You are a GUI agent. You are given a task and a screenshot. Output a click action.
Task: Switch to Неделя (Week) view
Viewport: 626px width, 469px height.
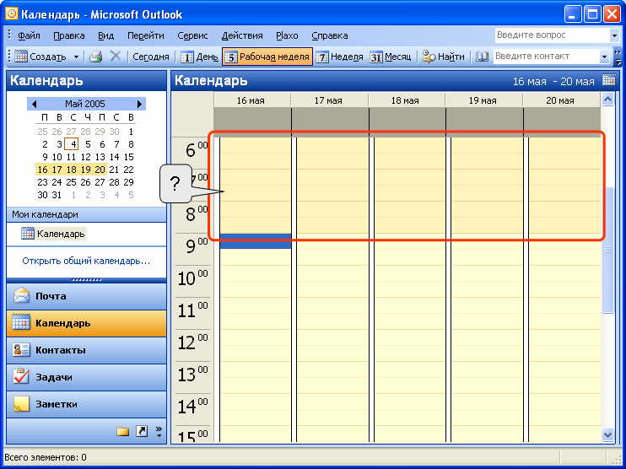click(x=340, y=57)
